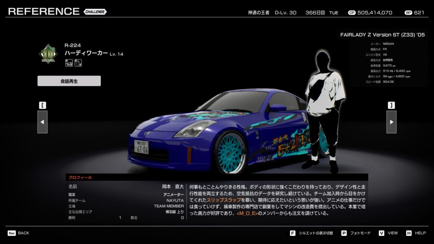Click the CP currency icon
434x244 pixels.
pyautogui.click(x=351, y=13)
